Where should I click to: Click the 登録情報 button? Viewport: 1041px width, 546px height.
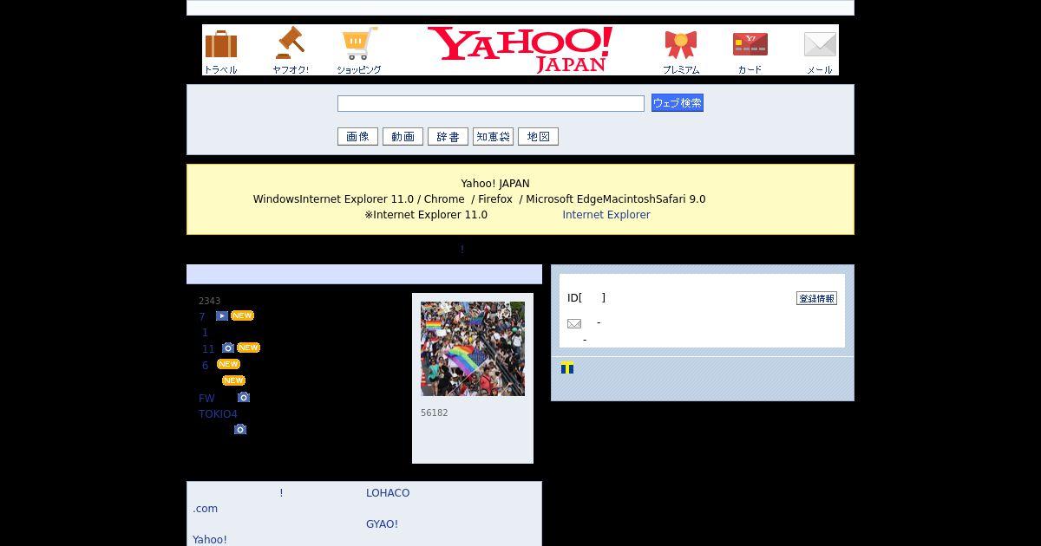pyautogui.click(x=816, y=298)
